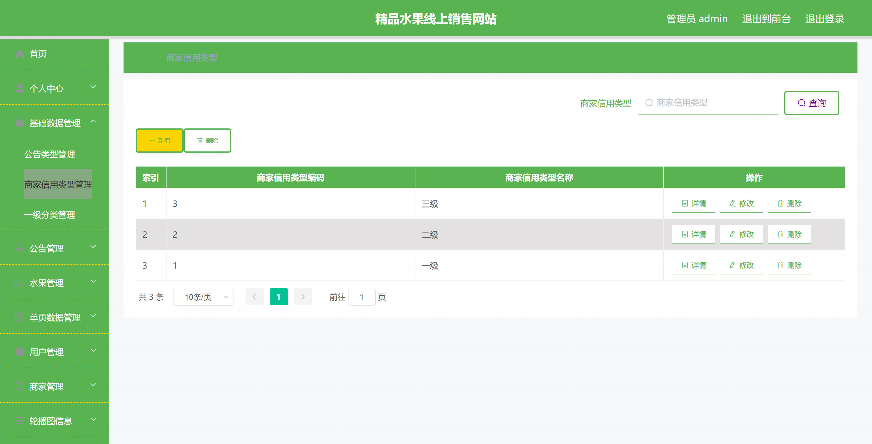Click 修改 for the 三级 row
Screen dimensions: 872x444
741,204
